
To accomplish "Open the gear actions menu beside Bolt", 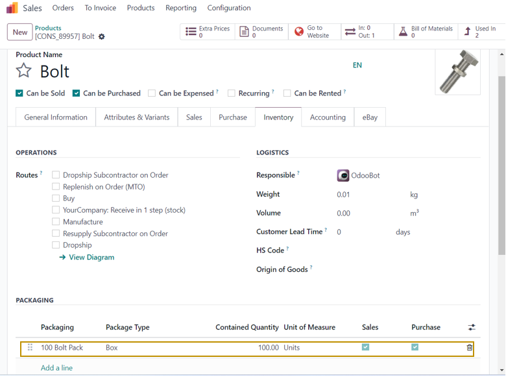I will 102,37.
